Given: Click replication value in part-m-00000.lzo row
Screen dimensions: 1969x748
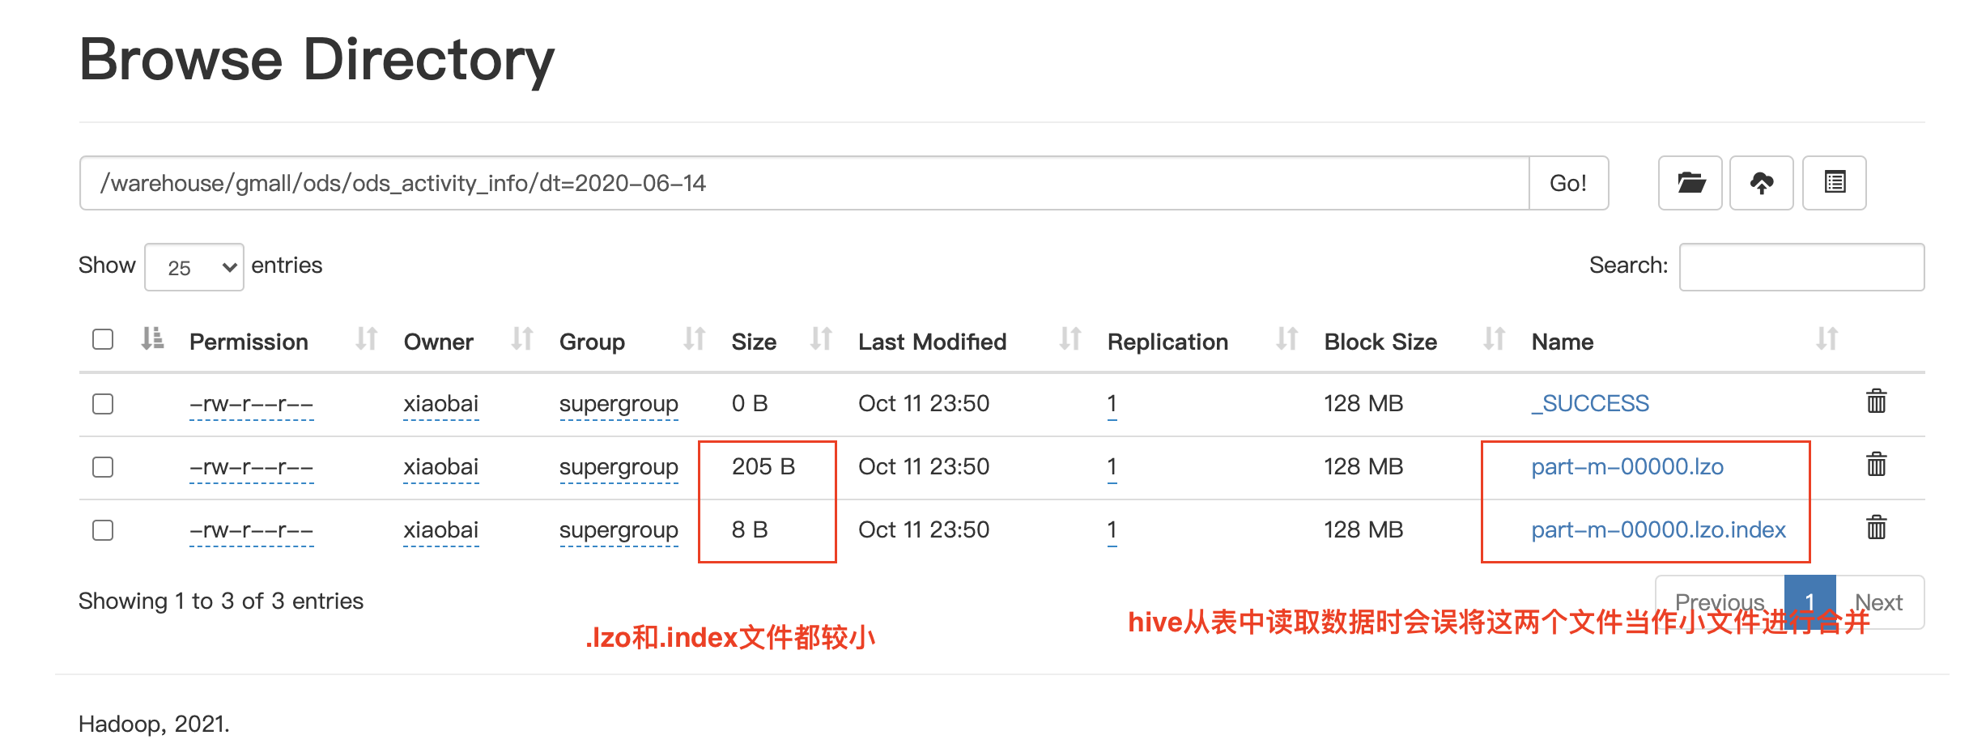Looking at the screenshot, I should [1112, 467].
